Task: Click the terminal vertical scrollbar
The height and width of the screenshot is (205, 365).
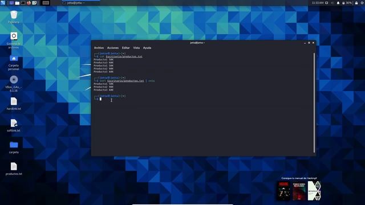Action: pos(314,102)
